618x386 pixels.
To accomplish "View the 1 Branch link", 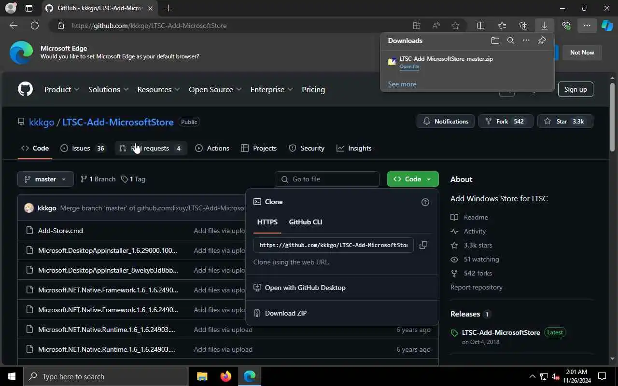I will 98,179.
